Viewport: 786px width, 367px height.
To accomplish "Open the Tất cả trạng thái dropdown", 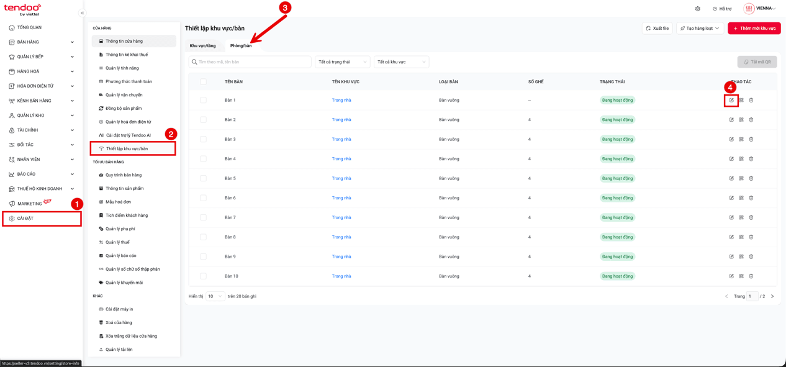I will [x=343, y=62].
